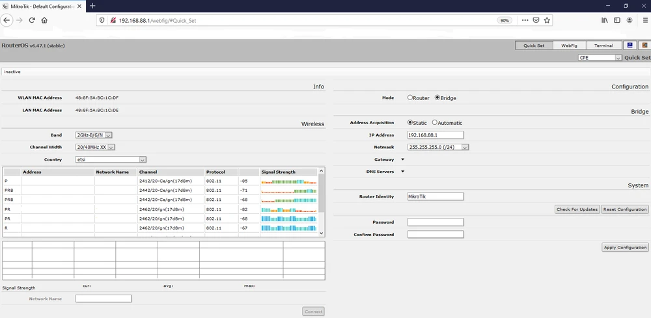Click Reset Configuration button
This screenshot has width=651, height=318.
point(624,209)
